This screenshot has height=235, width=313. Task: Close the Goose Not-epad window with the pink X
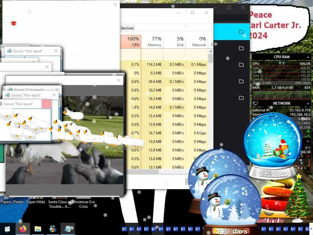[46, 104]
